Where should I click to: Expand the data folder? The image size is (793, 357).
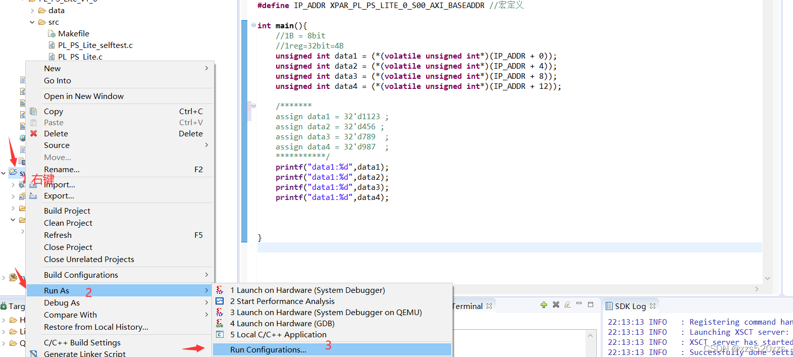point(32,11)
